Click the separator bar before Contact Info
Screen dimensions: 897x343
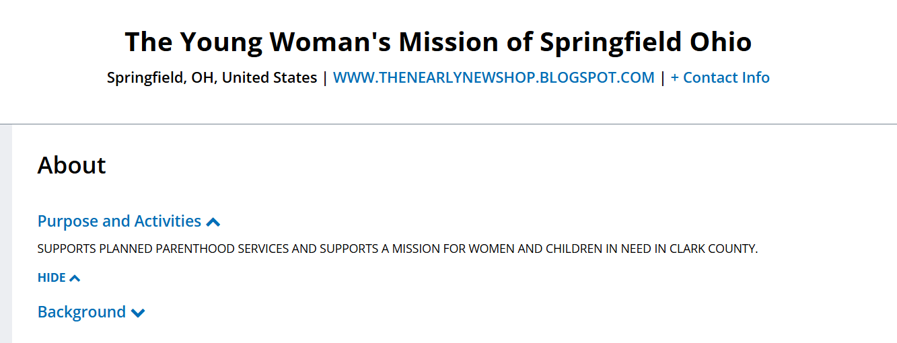(663, 78)
